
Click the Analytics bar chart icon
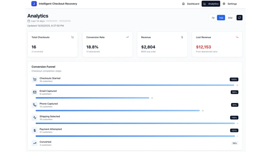click(x=205, y=4)
